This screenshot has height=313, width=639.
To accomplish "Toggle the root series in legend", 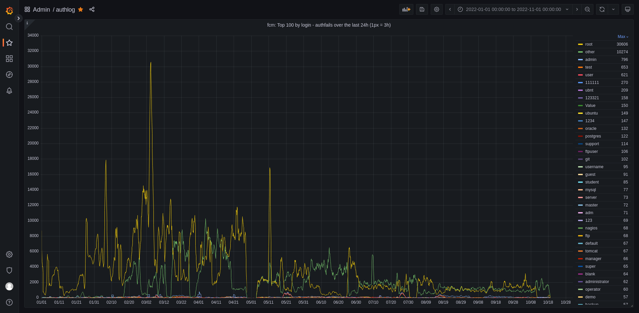I will [x=588, y=44].
